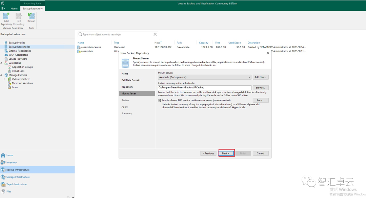Toggle Enable vPower NFS service checkbox
366x198 pixels.
pyautogui.click(x=159, y=101)
